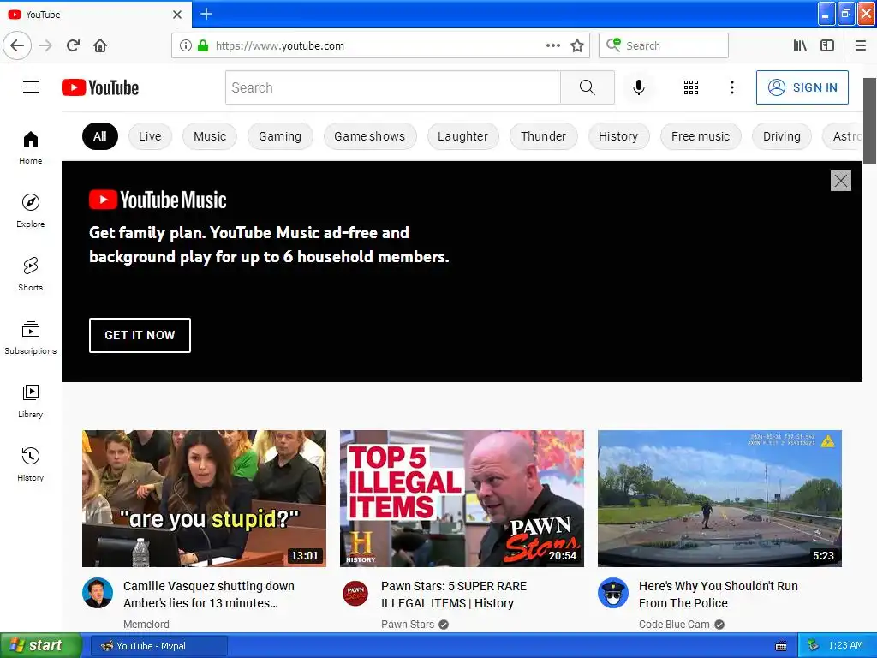Click GET IT NOW button
Viewport: 877px width, 658px height.
pyautogui.click(x=140, y=335)
